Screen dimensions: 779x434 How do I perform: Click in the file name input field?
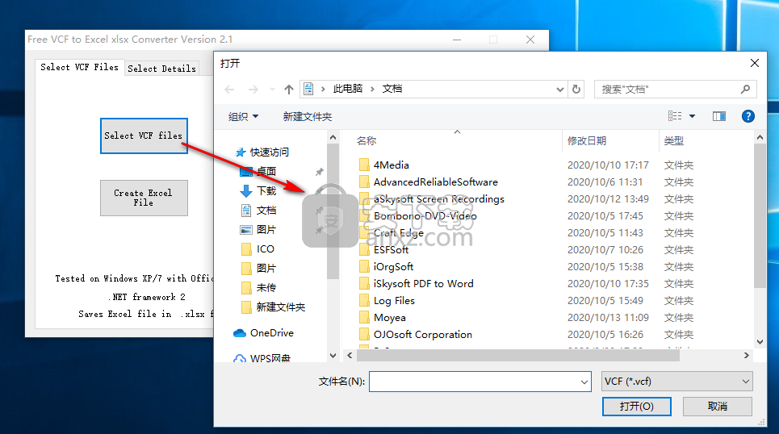[x=475, y=382]
